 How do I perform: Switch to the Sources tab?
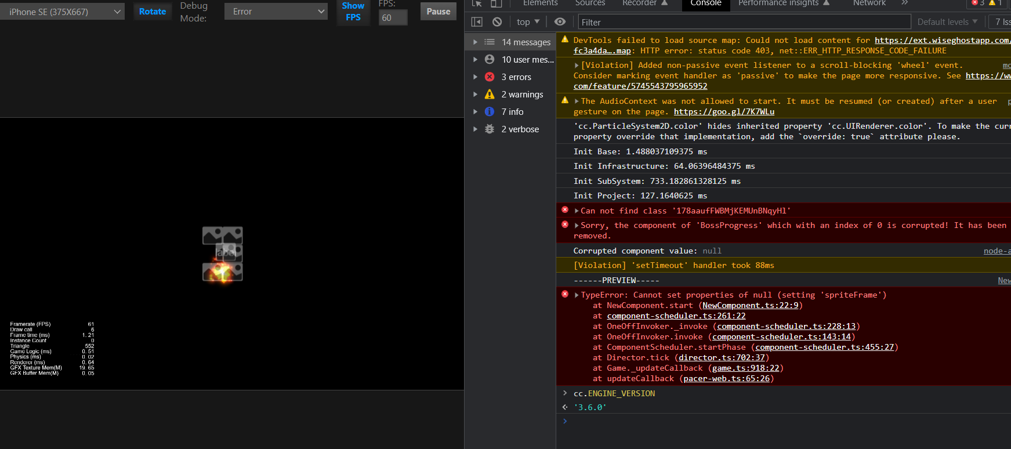point(590,3)
